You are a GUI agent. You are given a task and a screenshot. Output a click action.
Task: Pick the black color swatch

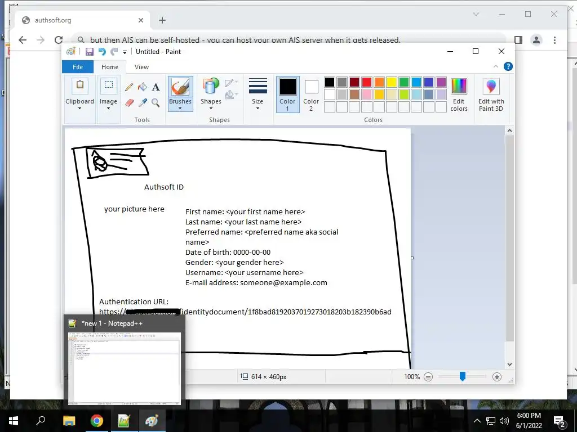tap(330, 82)
